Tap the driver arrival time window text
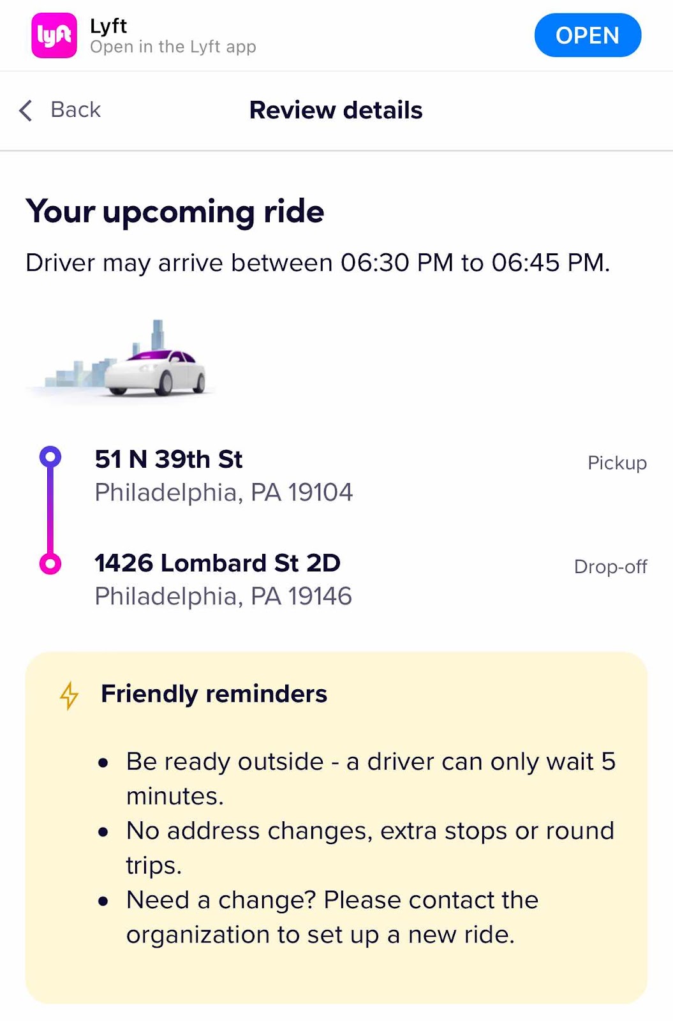The image size is (673, 1021). tap(318, 263)
